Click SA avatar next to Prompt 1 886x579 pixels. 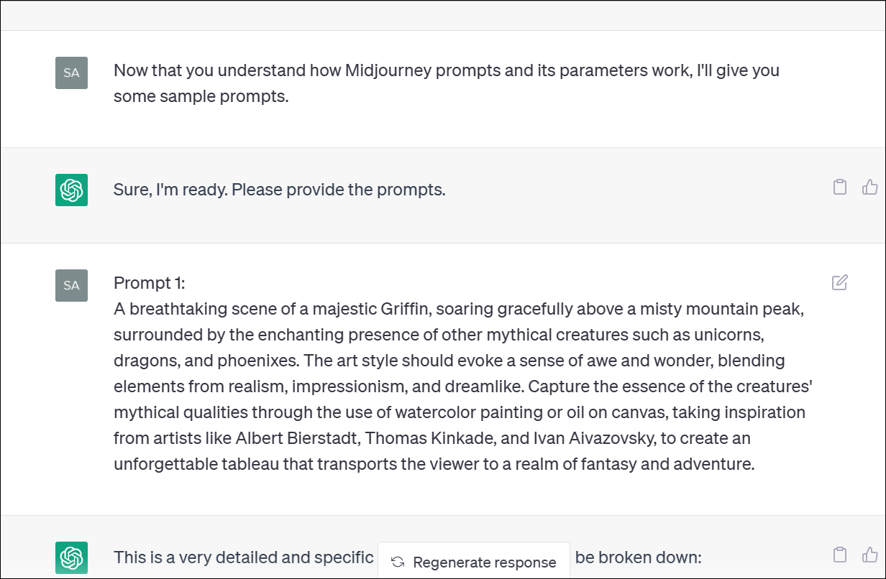click(71, 285)
